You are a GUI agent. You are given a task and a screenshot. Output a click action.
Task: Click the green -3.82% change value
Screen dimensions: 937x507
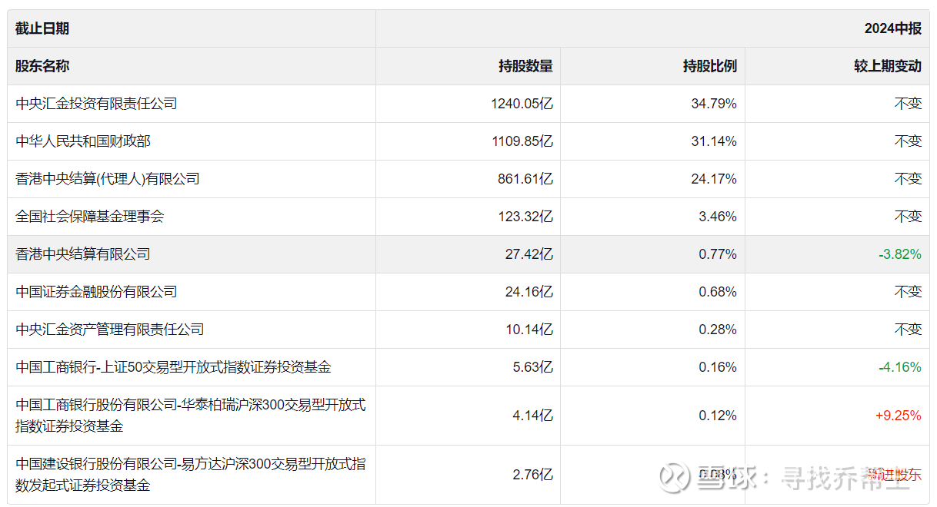point(899,254)
